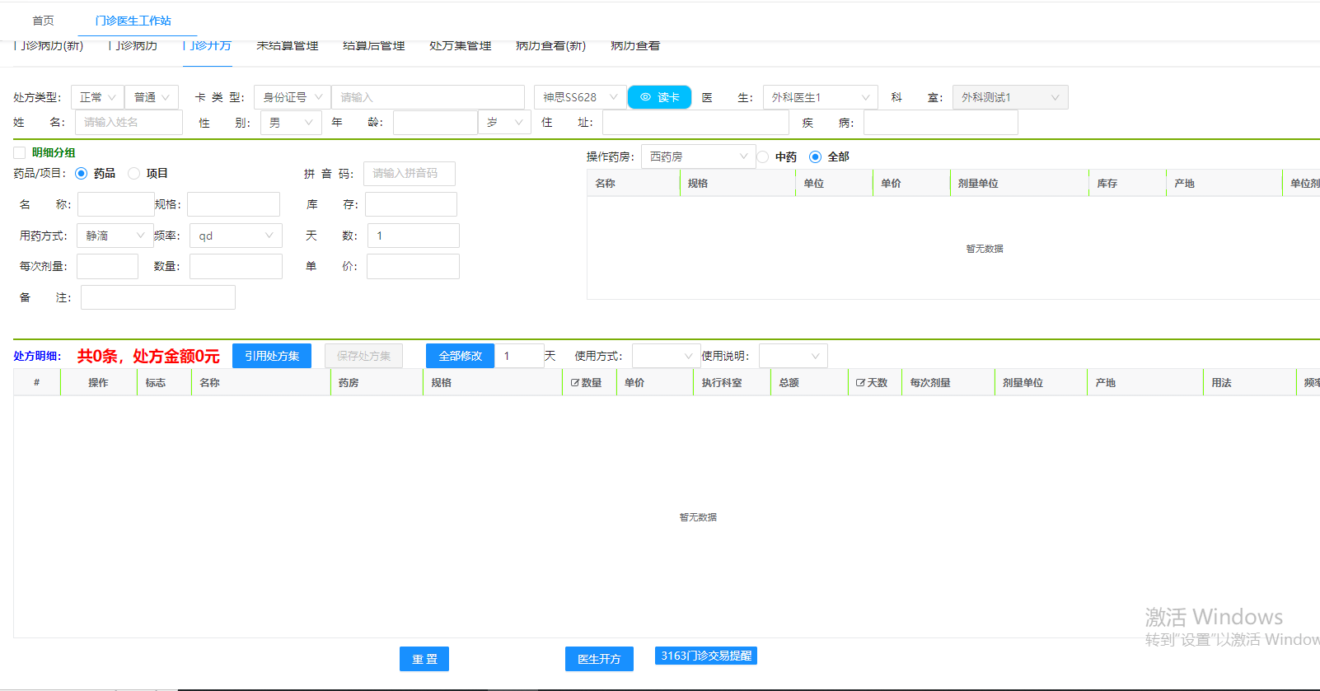Viewport: 1320px width, 691px height.
Task: Click the 引用处方集 button
Action: (272, 356)
